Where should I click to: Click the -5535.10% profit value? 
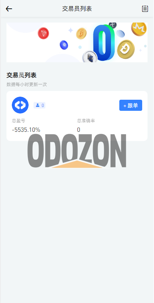26,130
